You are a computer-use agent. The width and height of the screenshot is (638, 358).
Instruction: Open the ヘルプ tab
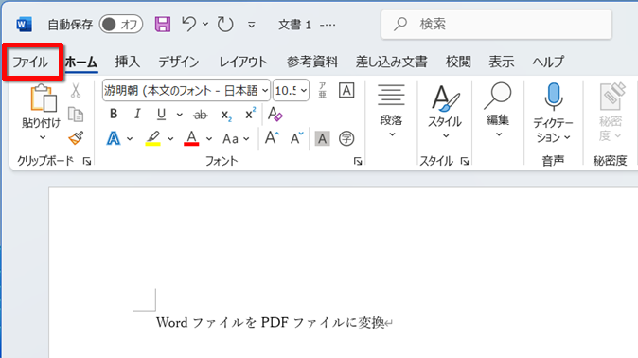pyautogui.click(x=548, y=62)
